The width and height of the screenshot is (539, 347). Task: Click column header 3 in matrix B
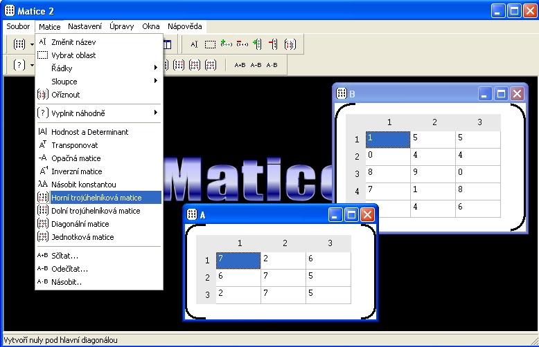point(479,122)
